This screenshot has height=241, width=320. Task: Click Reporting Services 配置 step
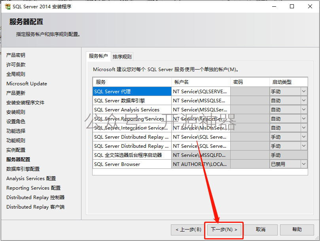click(x=34, y=188)
